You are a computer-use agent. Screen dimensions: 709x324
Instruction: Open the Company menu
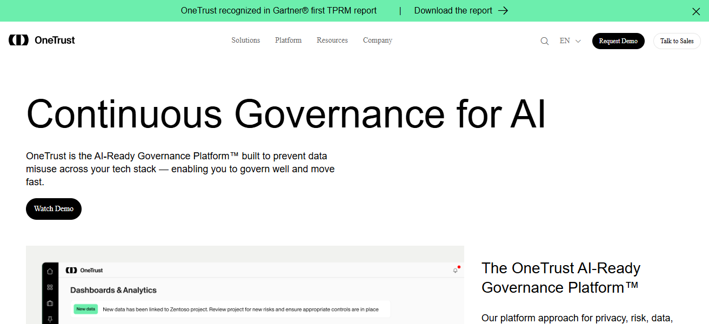point(378,40)
